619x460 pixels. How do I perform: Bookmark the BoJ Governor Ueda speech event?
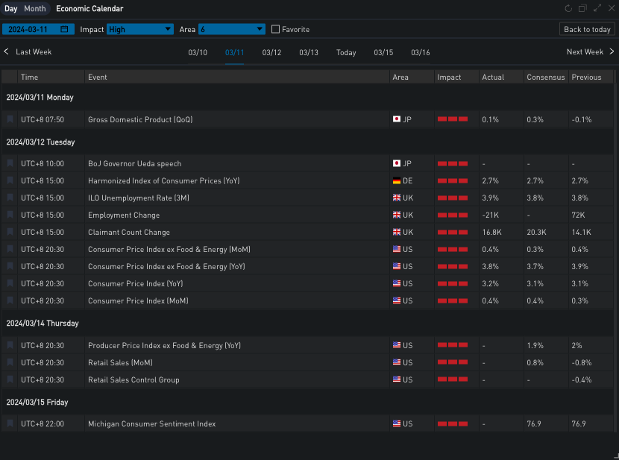10,163
